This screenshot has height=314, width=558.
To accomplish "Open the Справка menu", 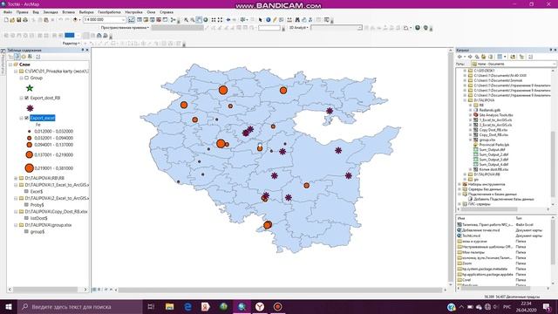I will [x=167, y=12].
